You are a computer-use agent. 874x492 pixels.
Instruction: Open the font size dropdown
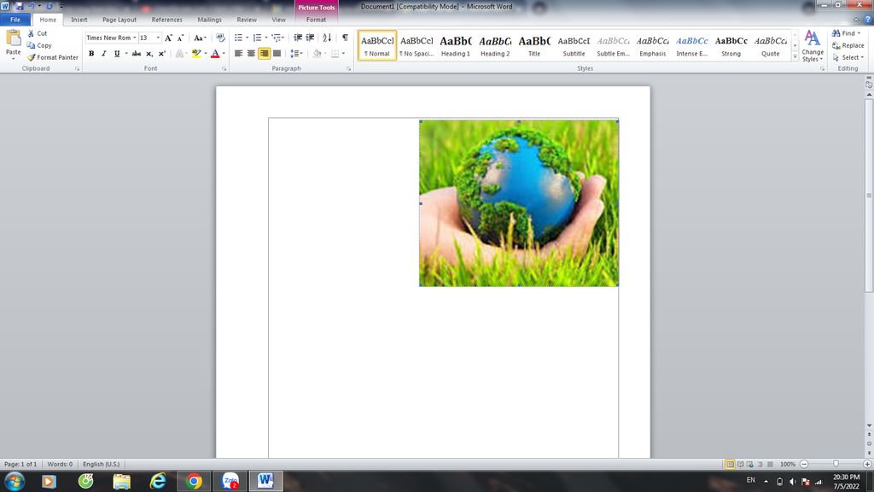pos(159,38)
